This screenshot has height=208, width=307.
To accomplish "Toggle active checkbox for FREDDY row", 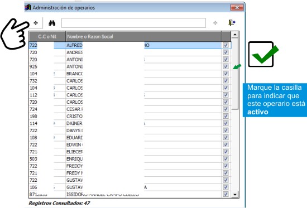I will coord(226,166).
